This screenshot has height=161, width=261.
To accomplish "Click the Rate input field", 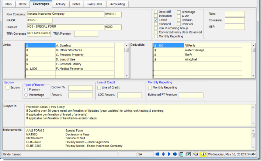I will point(235,14).
